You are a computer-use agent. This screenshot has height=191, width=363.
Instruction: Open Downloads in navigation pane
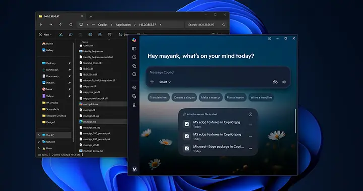pyautogui.click(x=50, y=70)
